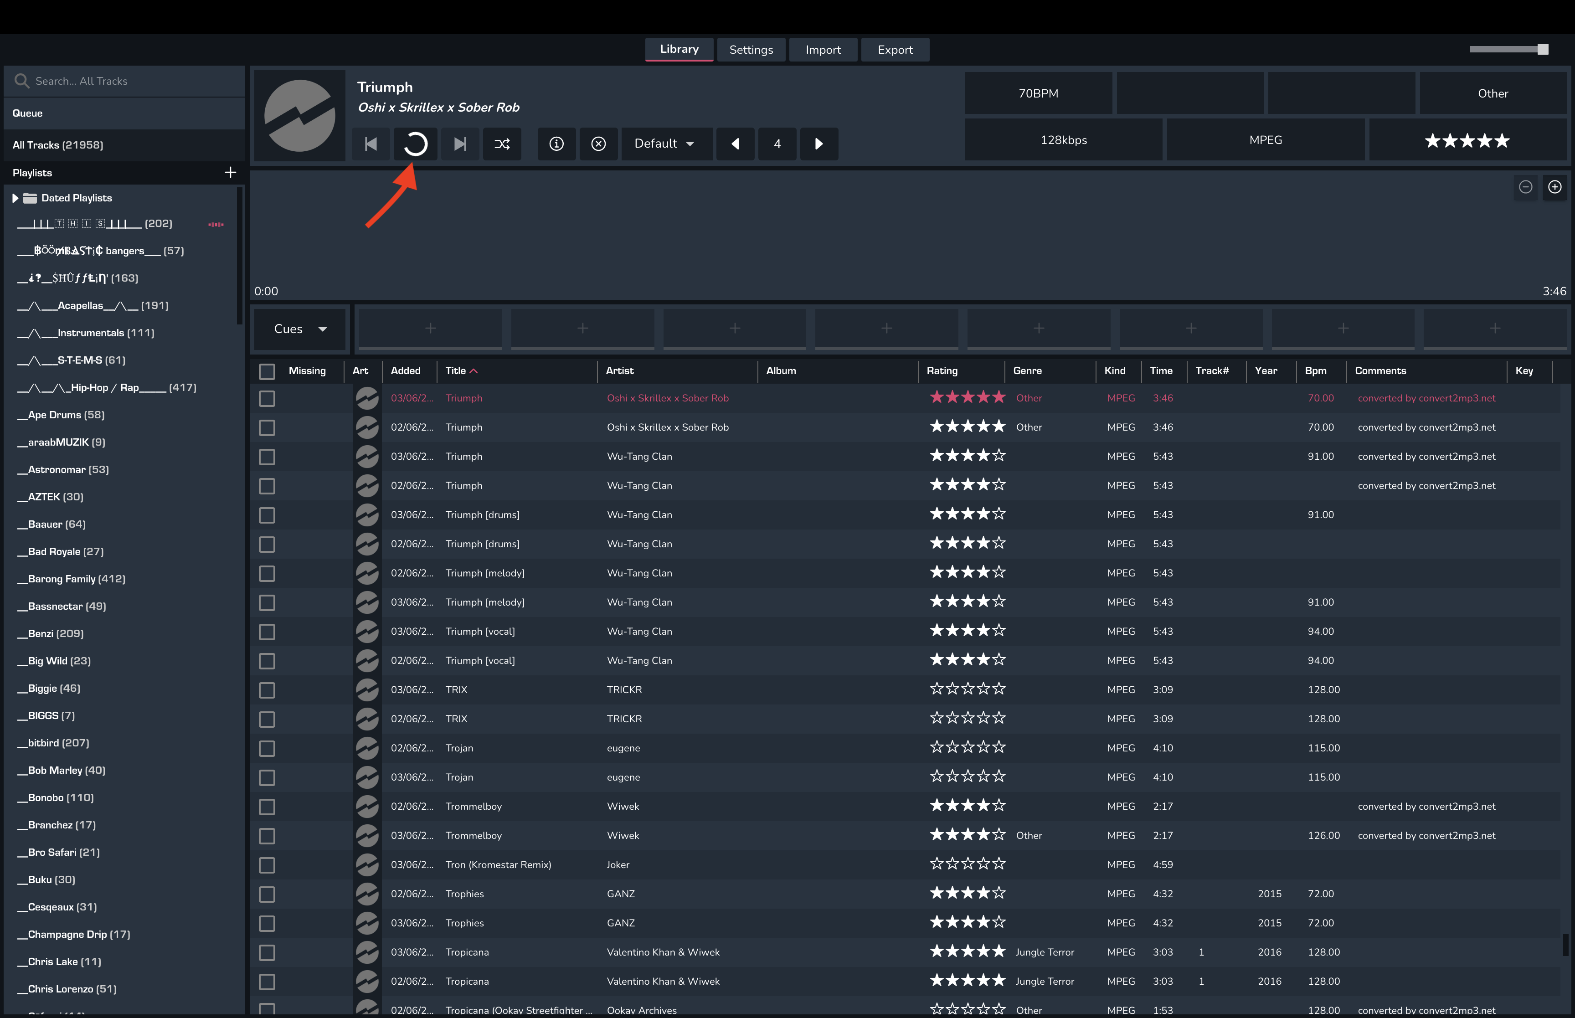Expand the Dated Playlists folder
The height and width of the screenshot is (1018, 1575).
click(x=15, y=198)
